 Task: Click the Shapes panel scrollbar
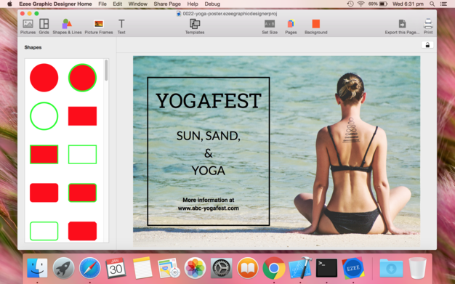(x=106, y=70)
